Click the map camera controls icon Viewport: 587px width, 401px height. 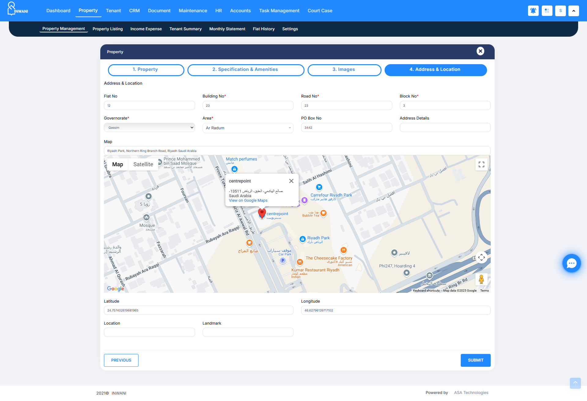coord(482,257)
